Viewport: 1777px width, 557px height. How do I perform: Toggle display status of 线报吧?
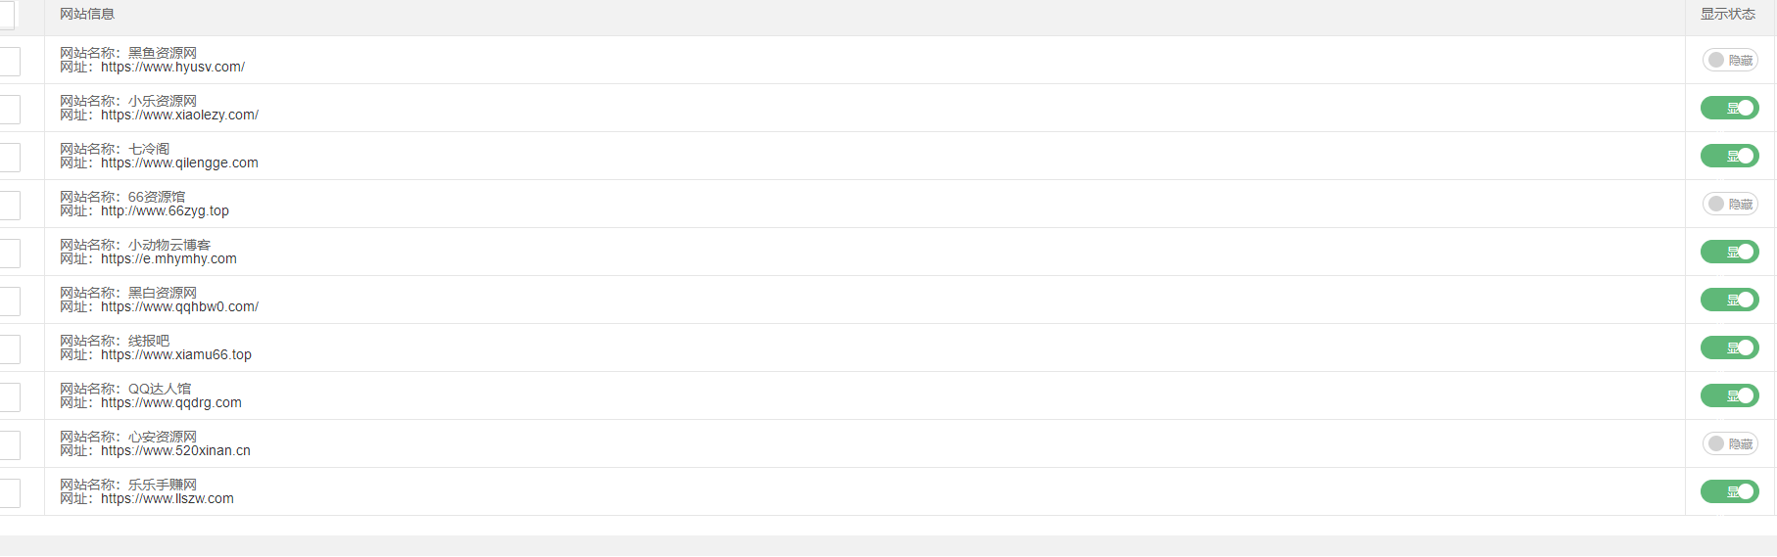[1729, 348]
